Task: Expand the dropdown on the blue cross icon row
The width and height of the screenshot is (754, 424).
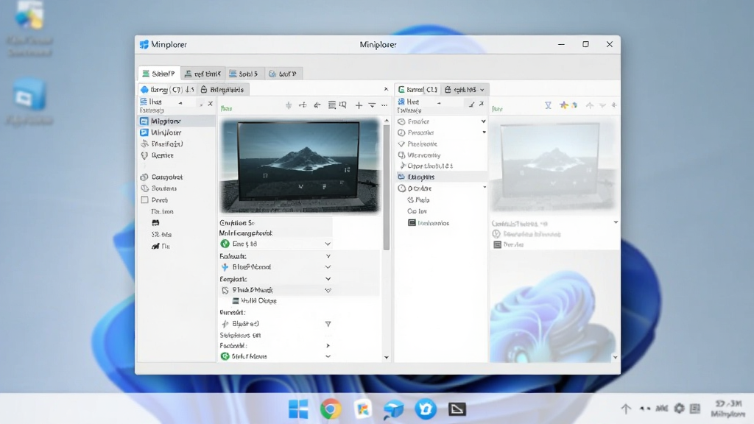Action: pyautogui.click(x=328, y=266)
